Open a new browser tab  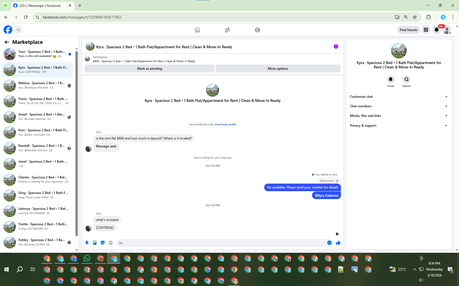pos(80,5)
